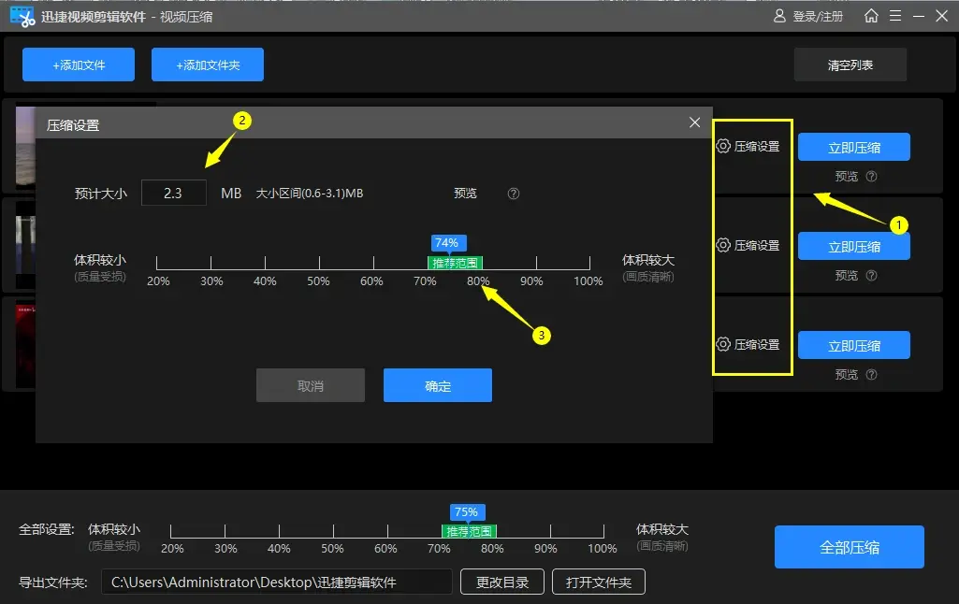Screen dimensions: 959x604
Task: Click the 75% handle on 全部设置 slider
Action: tap(465, 512)
